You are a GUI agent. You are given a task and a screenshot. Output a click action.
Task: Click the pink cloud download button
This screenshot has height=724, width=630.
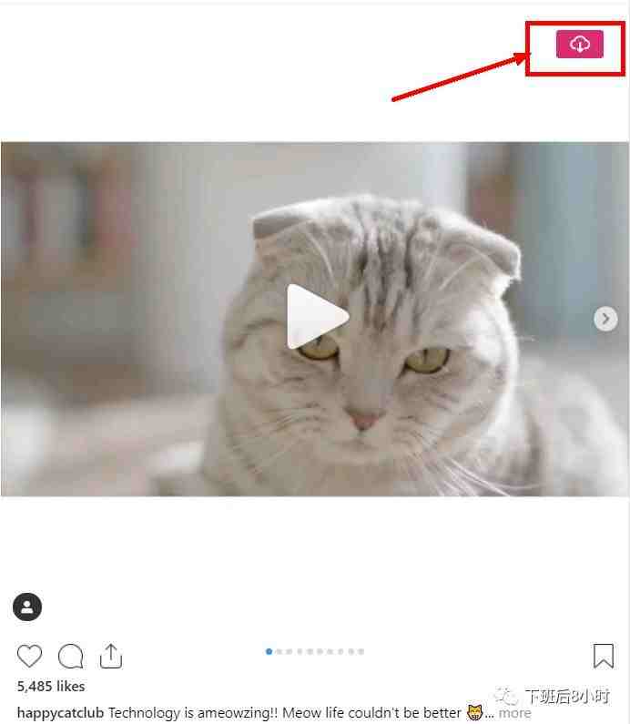point(580,45)
